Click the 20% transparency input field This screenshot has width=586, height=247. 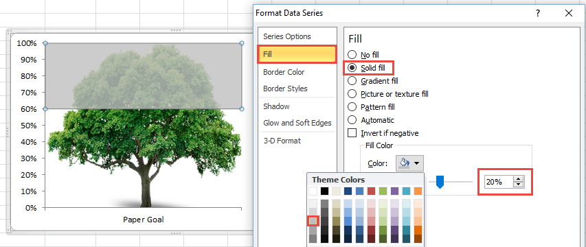(499, 182)
